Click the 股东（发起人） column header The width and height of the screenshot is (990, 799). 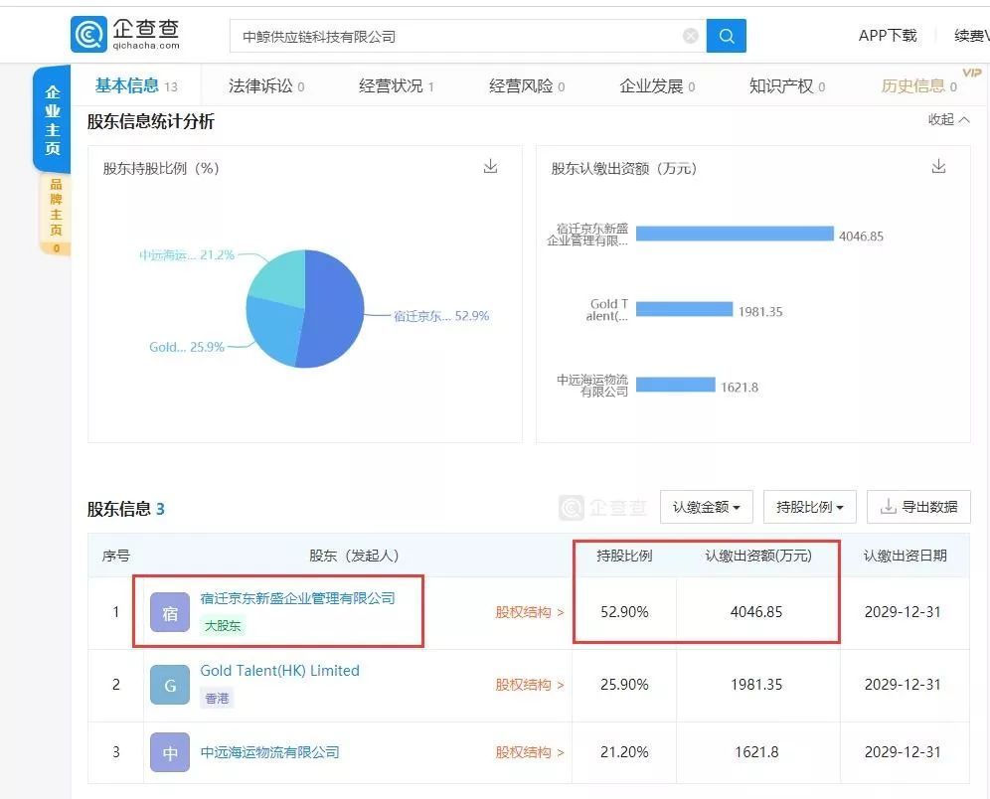pos(354,556)
